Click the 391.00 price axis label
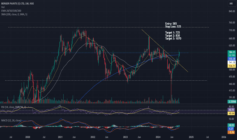This screenshot has height=140, width=237. point(232,97)
